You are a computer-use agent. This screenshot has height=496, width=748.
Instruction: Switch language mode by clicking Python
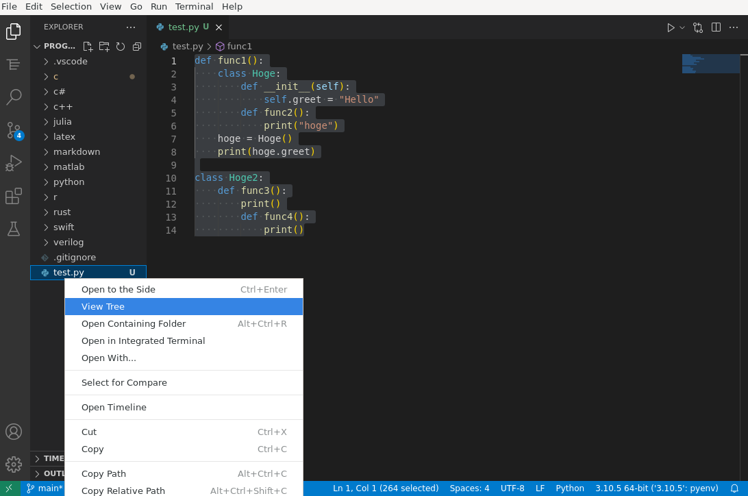(x=570, y=488)
